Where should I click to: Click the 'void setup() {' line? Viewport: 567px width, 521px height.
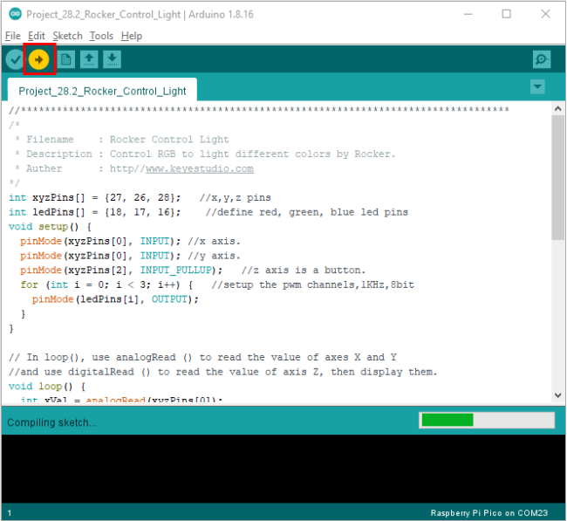[50, 227]
